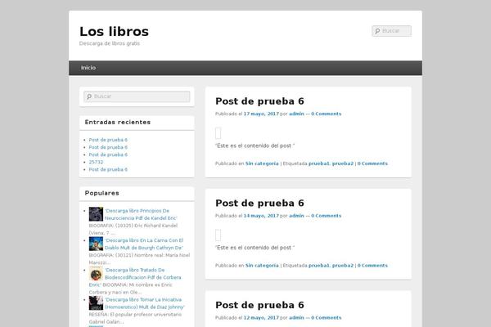The height and width of the screenshot is (327, 491).
Task: Click 0 Comments beside 12 mayo date
Action: (x=327, y=318)
